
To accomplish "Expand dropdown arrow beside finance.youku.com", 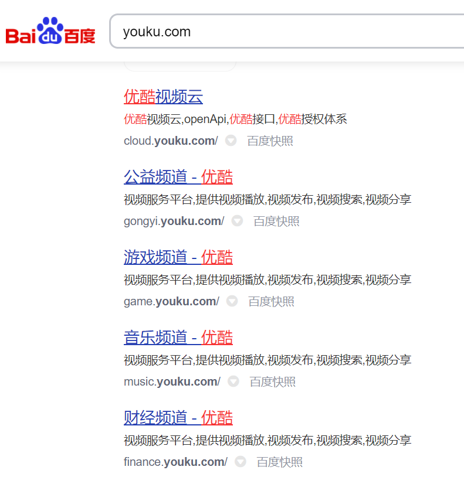I will 241,462.
